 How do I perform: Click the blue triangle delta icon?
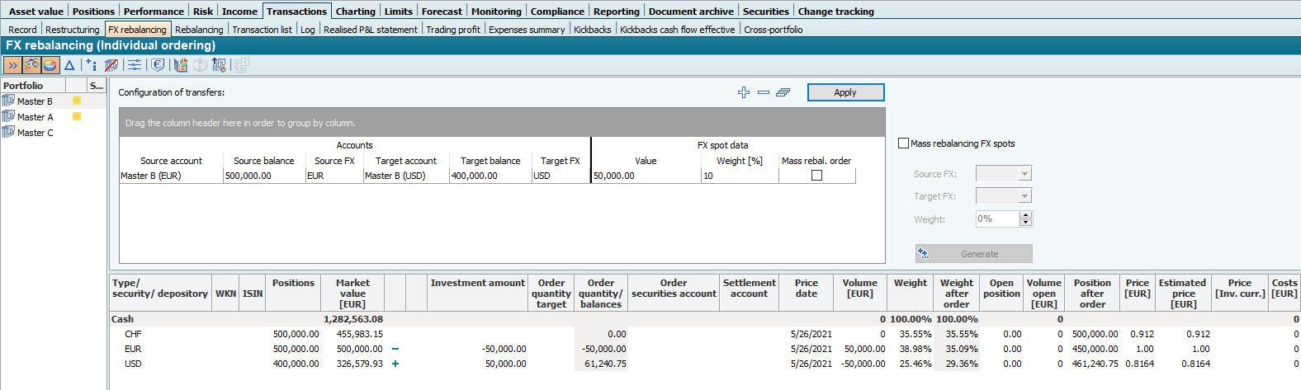pos(69,65)
